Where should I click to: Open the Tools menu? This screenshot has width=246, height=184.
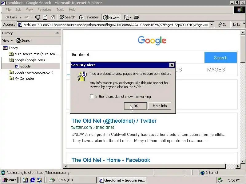[60, 10]
